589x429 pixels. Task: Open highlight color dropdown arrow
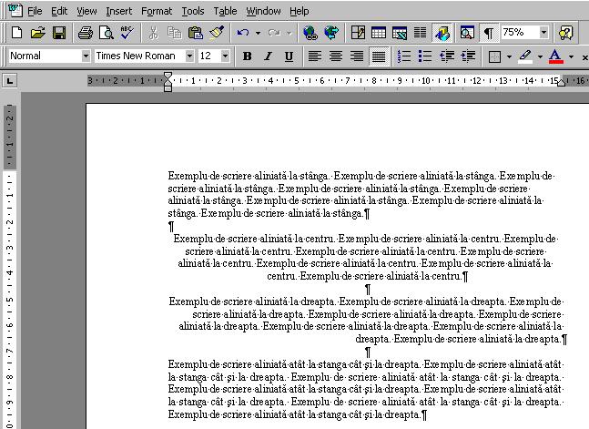coord(540,56)
